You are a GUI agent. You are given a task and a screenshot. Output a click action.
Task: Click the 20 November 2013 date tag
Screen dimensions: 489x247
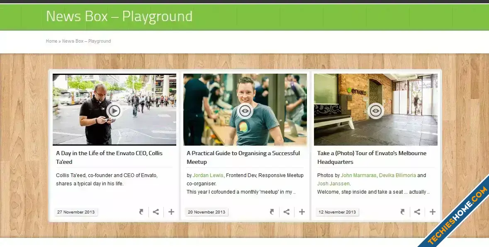coord(207,212)
